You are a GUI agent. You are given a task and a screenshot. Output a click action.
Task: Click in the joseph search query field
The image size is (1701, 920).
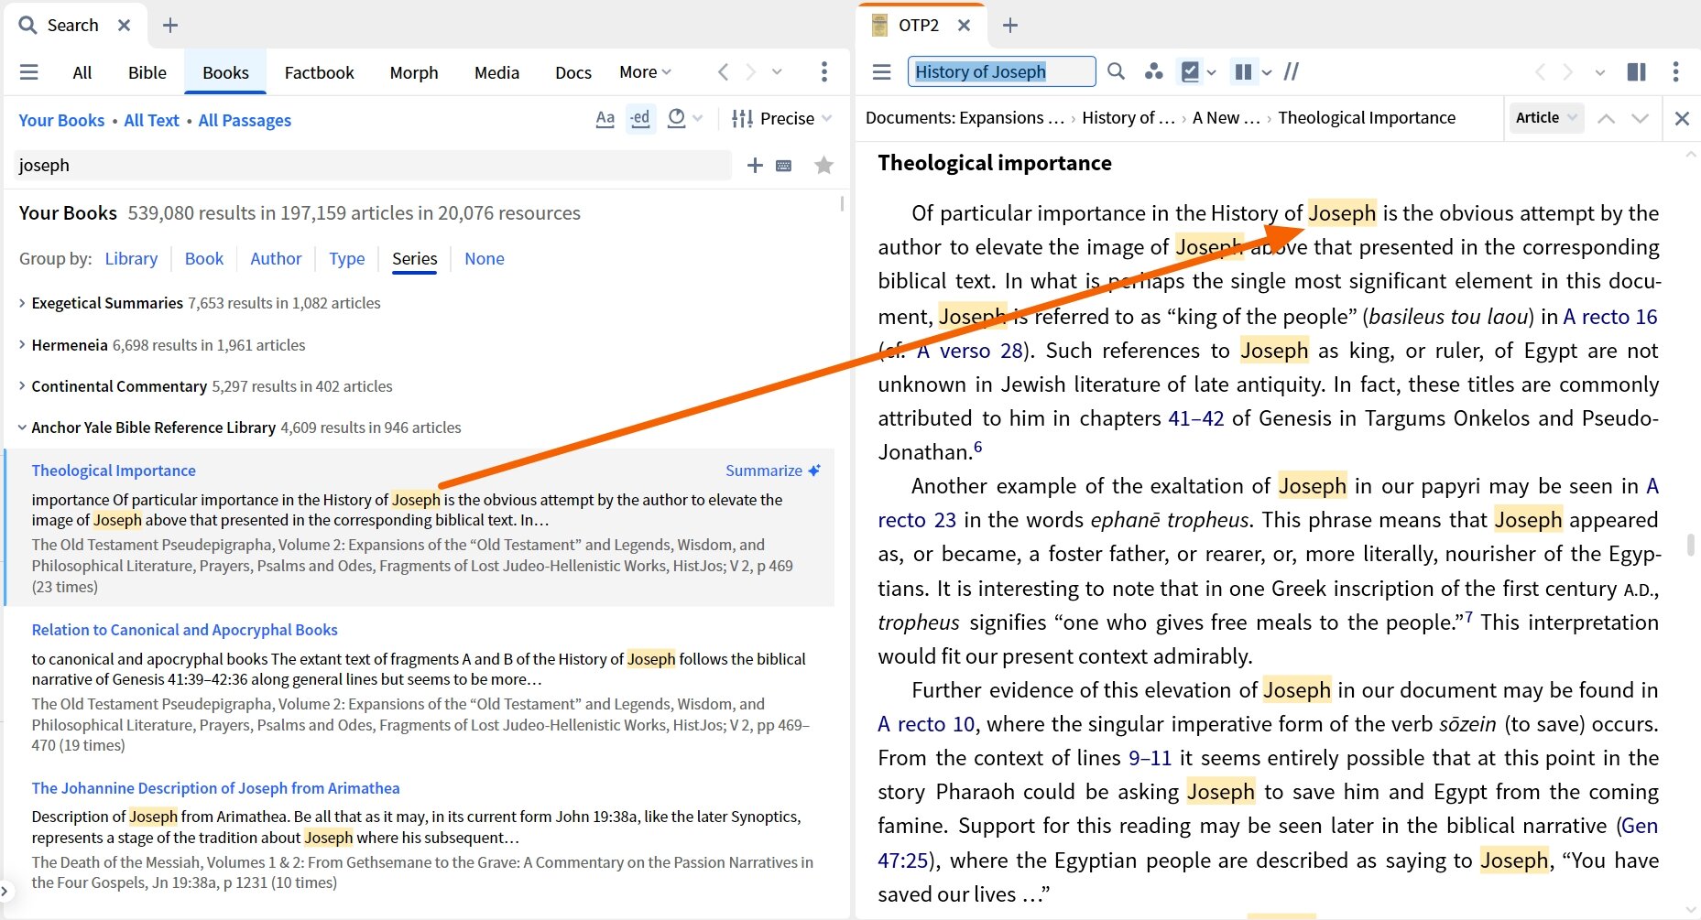pyautogui.click(x=373, y=166)
